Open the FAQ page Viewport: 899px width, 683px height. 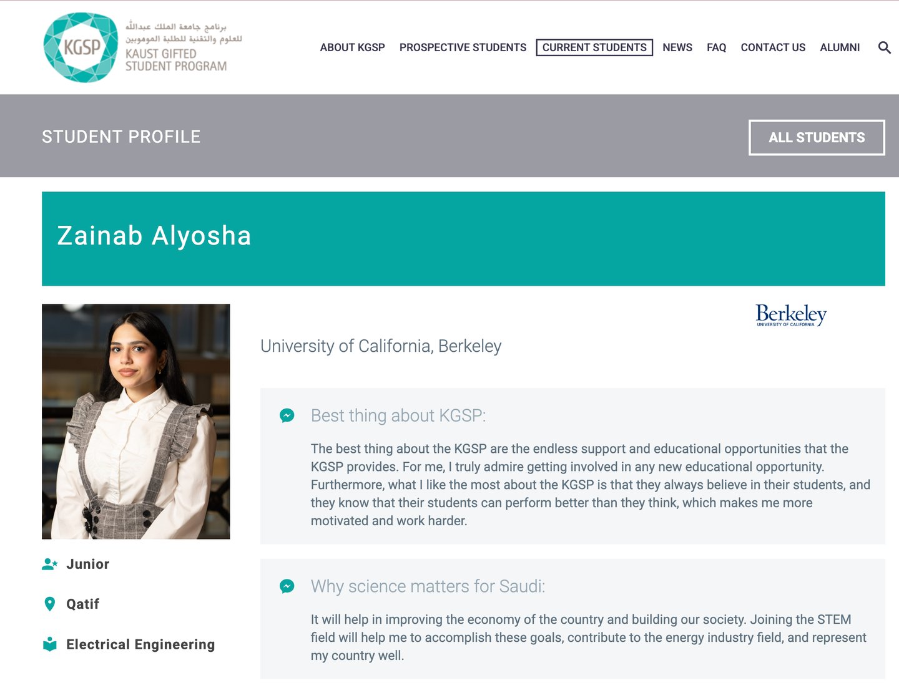[x=716, y=47]
